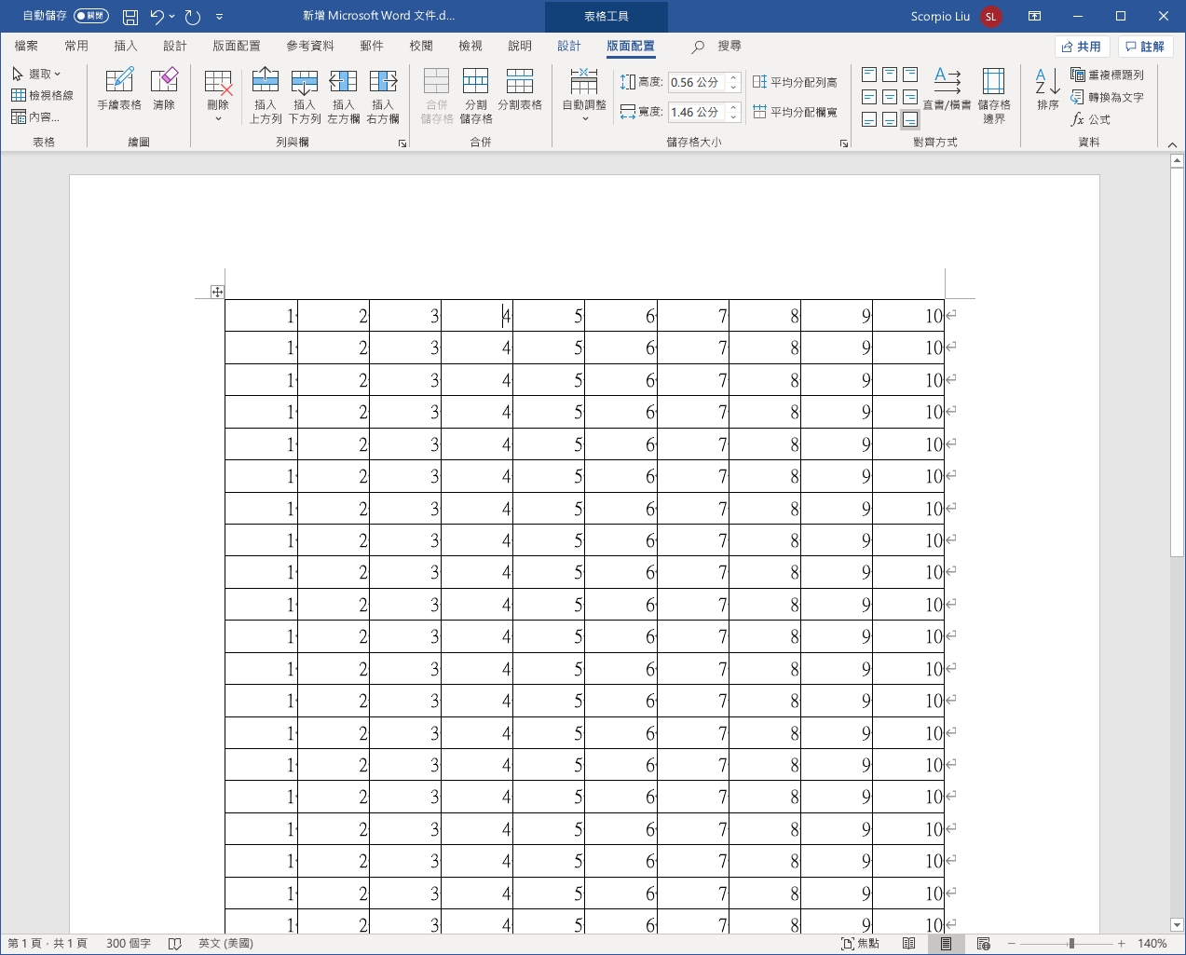Increase row height with up spinner
Image resolution: width=1186 pixels, height=955 pixels.
point(734,77)
